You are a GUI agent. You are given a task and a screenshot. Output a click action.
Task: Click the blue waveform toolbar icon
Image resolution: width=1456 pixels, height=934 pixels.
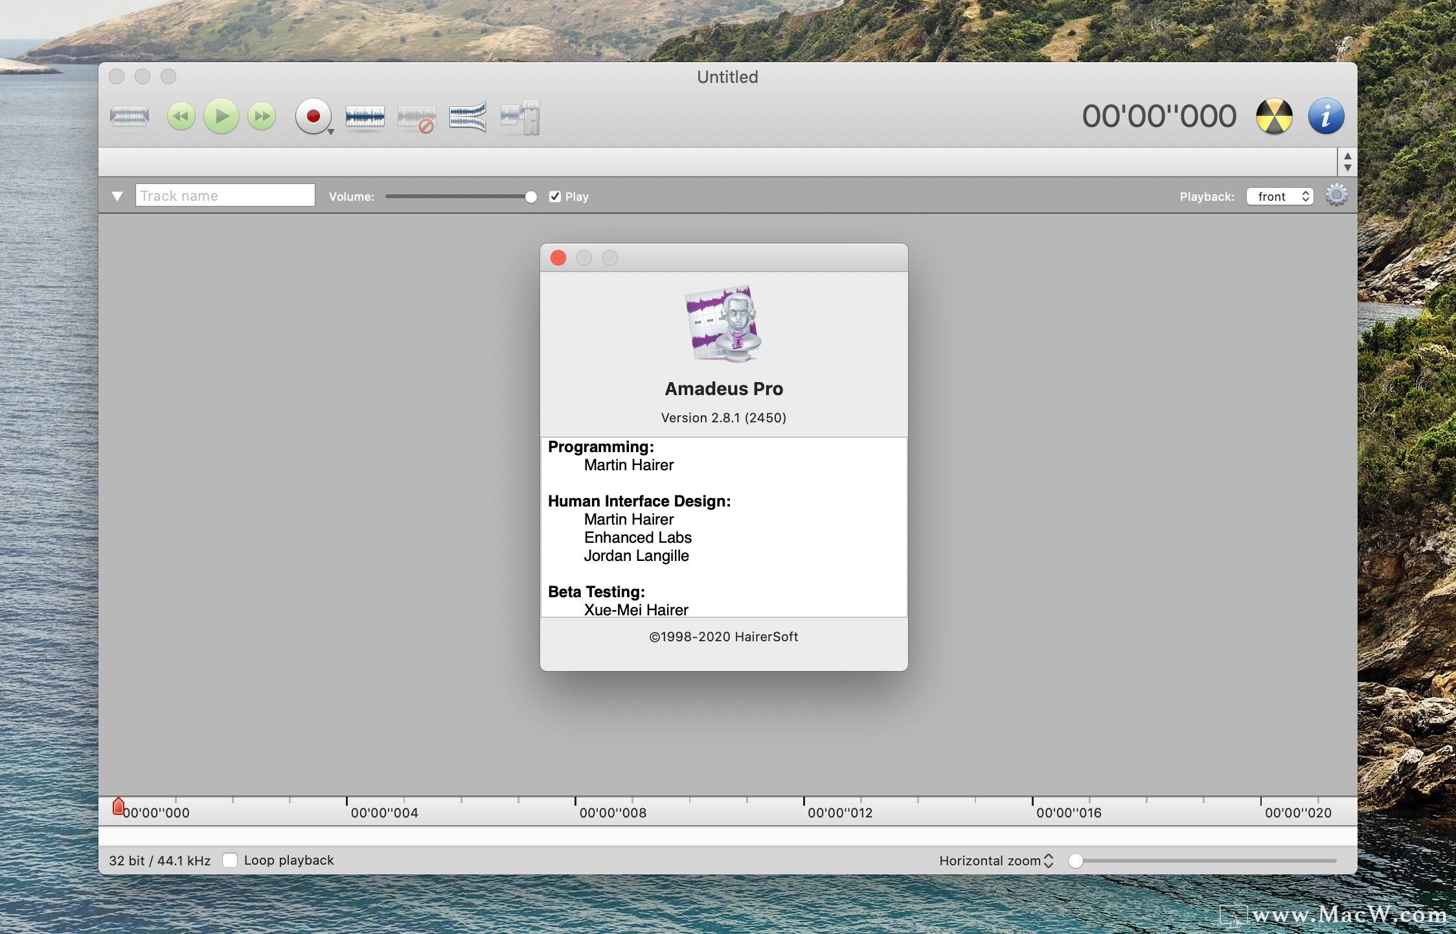[365, 117]
